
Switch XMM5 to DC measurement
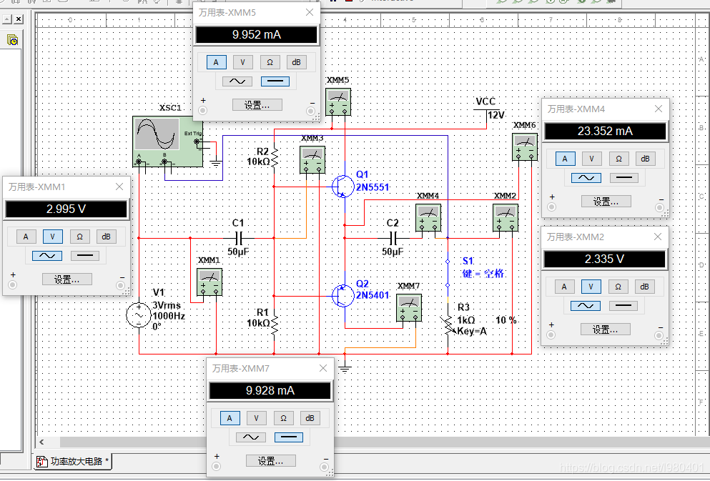click(275, 81)
